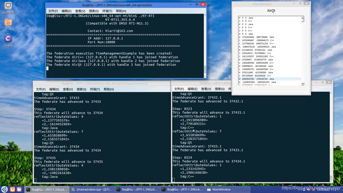This screenshot has width=343, height=193.
Task: Click 'Step: 37435' line in time-tick terminal
Action: [x=45, y=158]
